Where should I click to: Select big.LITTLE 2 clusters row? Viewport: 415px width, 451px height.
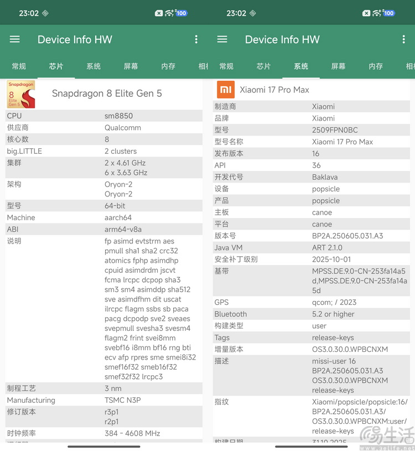104,151
